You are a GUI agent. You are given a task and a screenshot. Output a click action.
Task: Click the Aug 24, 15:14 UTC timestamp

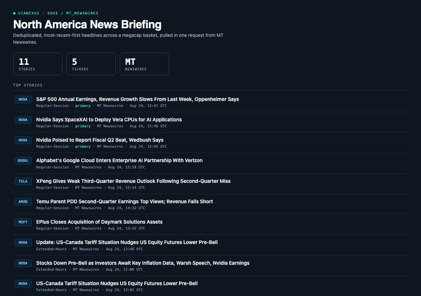click(x=127, y=188)
